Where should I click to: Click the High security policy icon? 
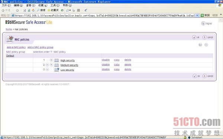[56, 60]
